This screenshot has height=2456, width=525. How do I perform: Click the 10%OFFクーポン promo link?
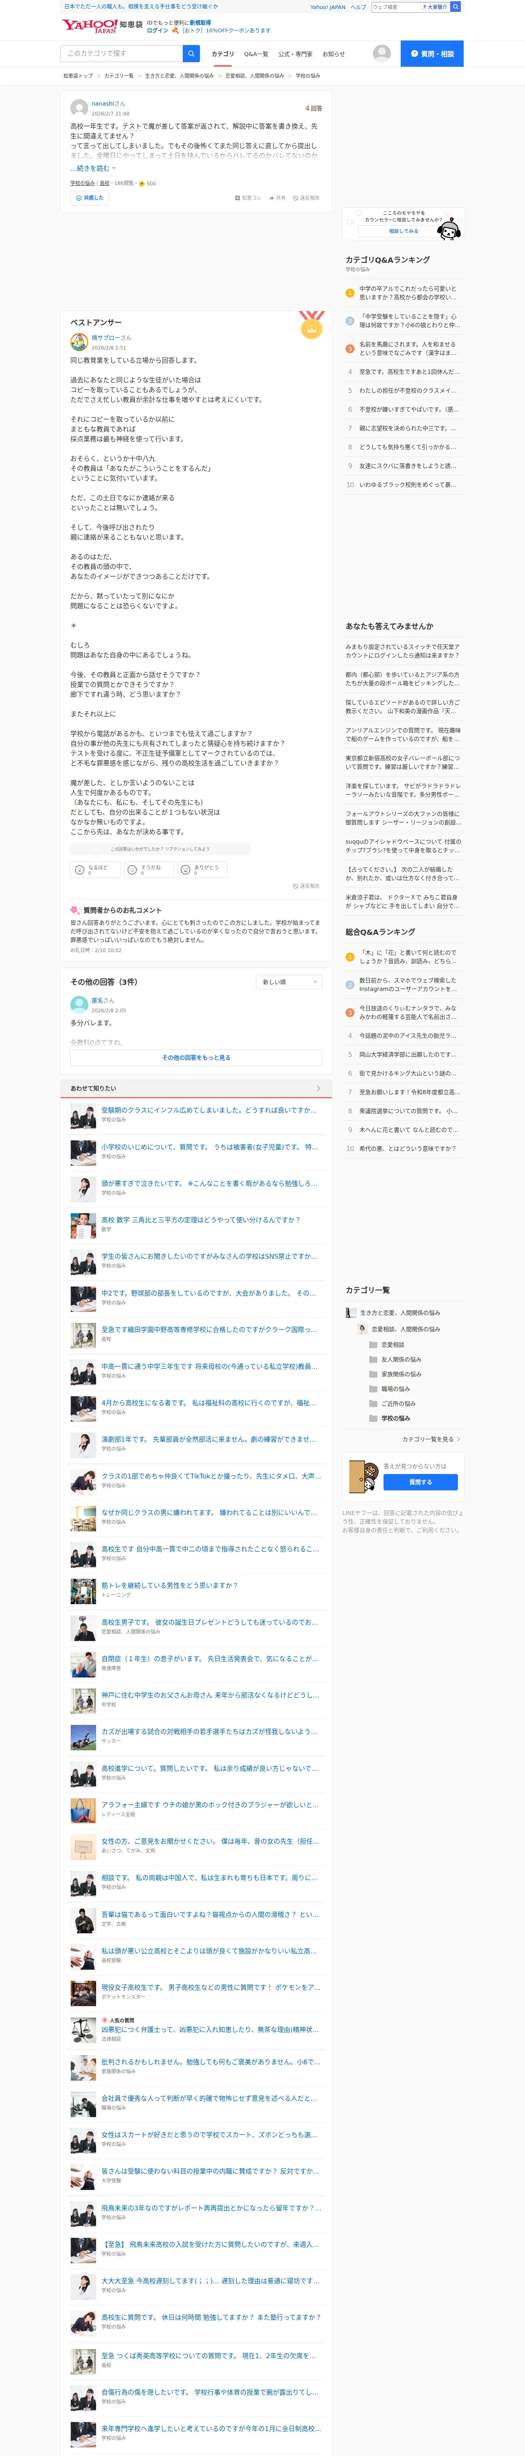[x=226, y=31]
